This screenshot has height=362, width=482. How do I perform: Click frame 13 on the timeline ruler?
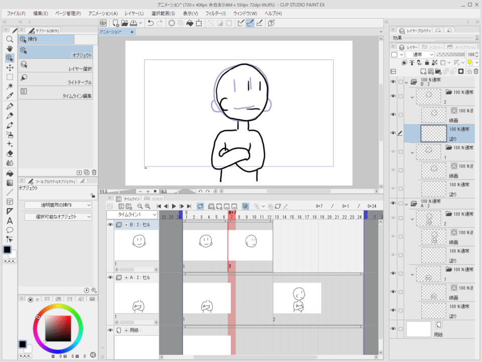277,217
